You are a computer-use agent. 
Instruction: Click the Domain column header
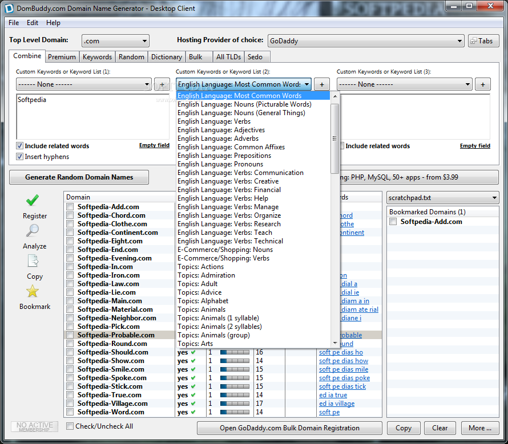[119, 197]
